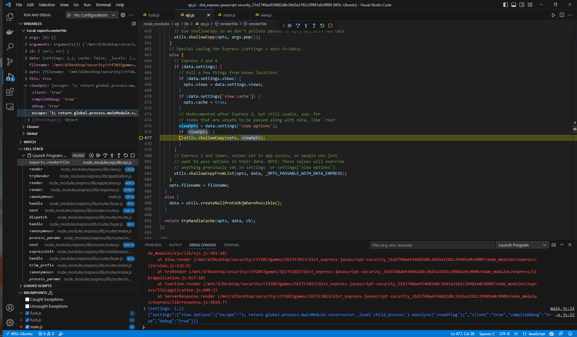Open the Remote Explorer view

click(10, 107)
